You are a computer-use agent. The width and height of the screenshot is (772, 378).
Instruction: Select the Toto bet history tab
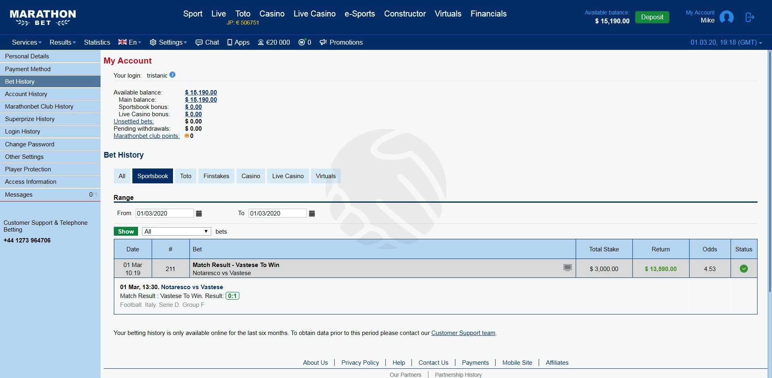pyautogui.click(x=185, y=176)
